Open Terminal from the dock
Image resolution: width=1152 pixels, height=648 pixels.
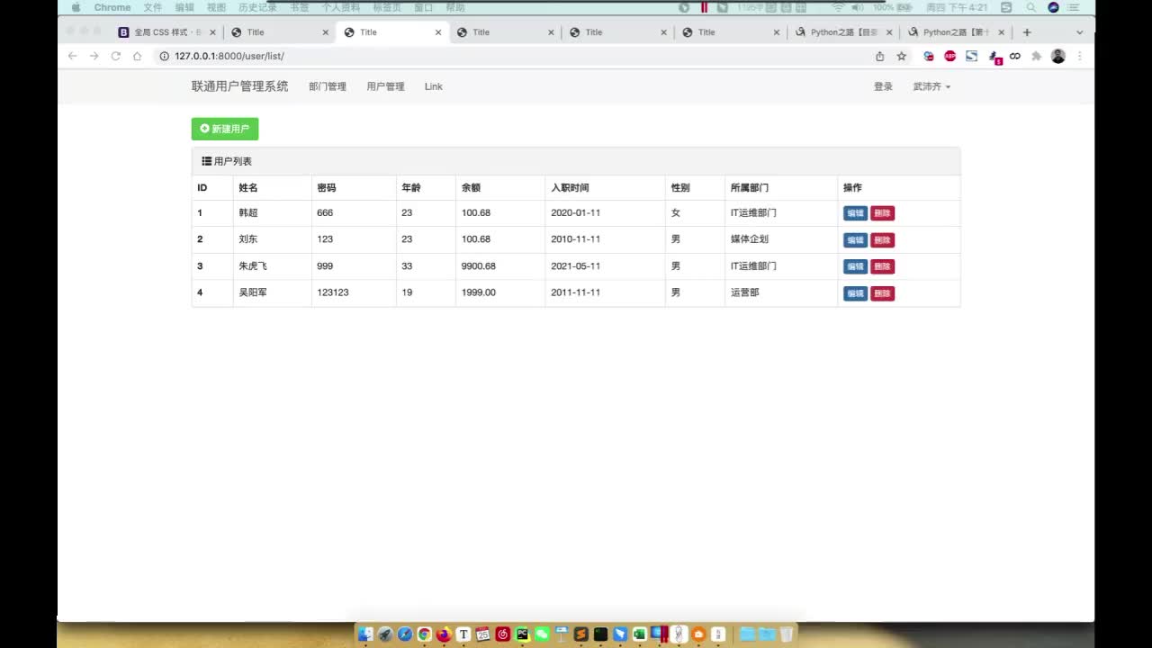tap(600, 634)
